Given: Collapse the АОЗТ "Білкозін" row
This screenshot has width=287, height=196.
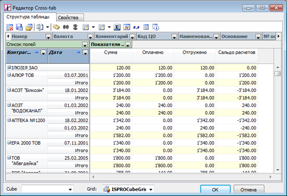Looking at the screenshot, I should (x=9, y=90).
